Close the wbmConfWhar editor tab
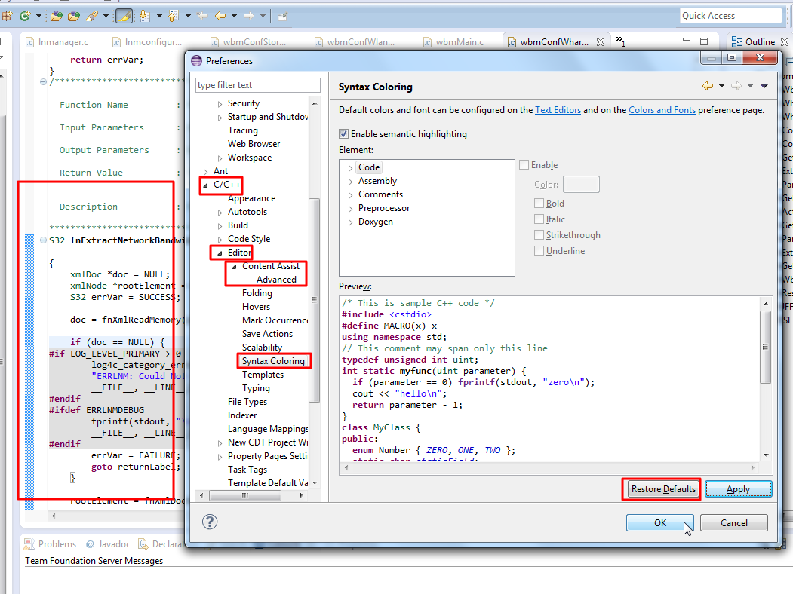This screenshot has width=793, height=594. (x=601, y=42)
